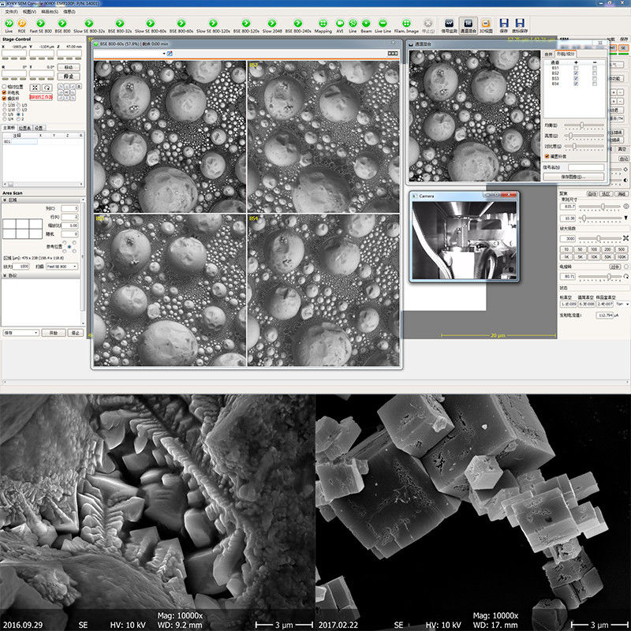The image size is (631, 631).
Task: Select the 1/5 step radio button
Action: click(x=6, y=114)
